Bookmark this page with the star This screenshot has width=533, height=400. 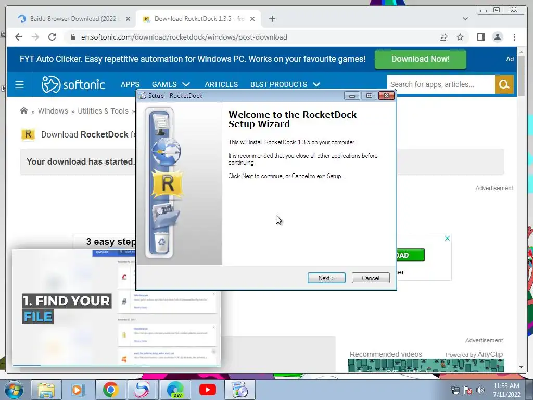tap(460, 37)
